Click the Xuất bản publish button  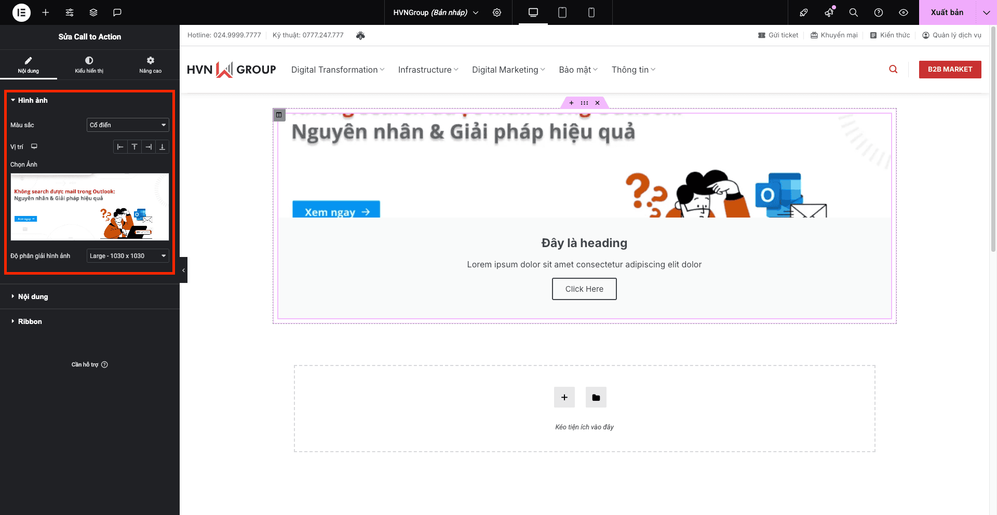947,12
